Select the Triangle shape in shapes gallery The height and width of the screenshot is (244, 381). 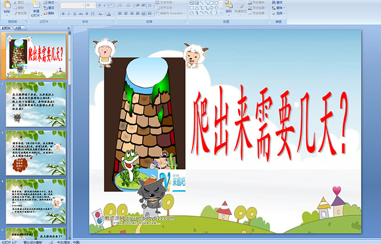(x=197, y=8)
